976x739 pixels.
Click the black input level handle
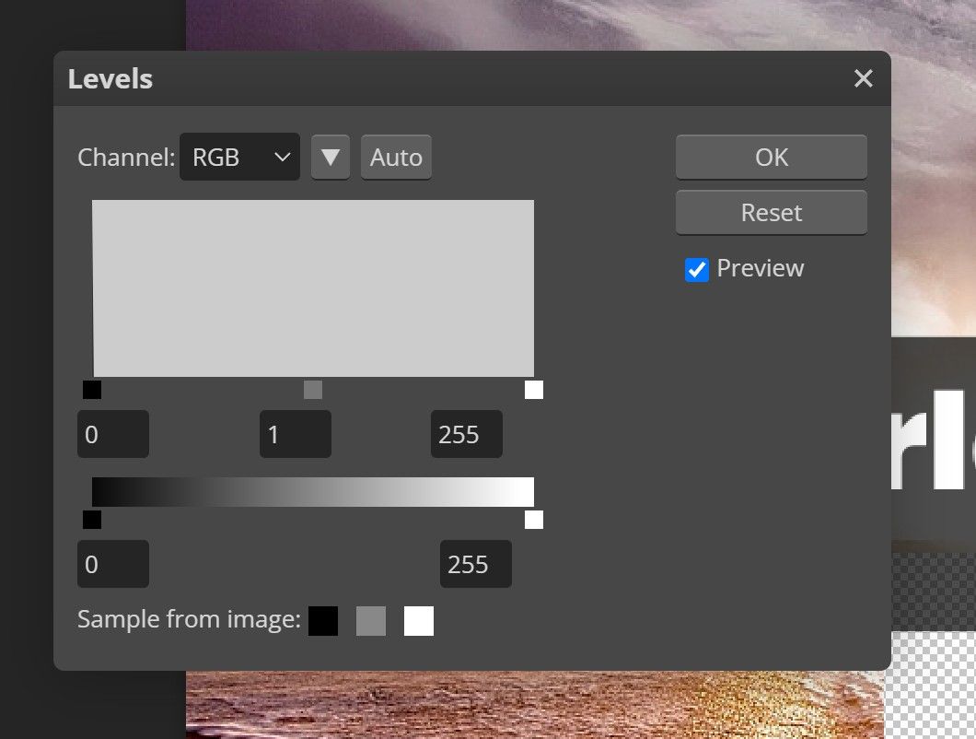pyautogui.click(x=91, y=390)
